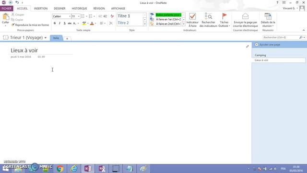Open the Calibri font name dropdown

[x=70, y=16]
